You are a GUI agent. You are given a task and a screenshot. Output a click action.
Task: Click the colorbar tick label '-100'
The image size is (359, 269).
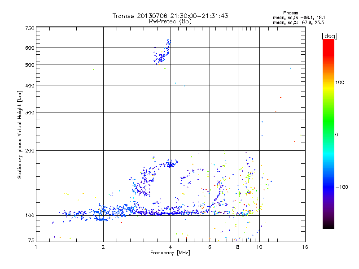tap(341, 187)
